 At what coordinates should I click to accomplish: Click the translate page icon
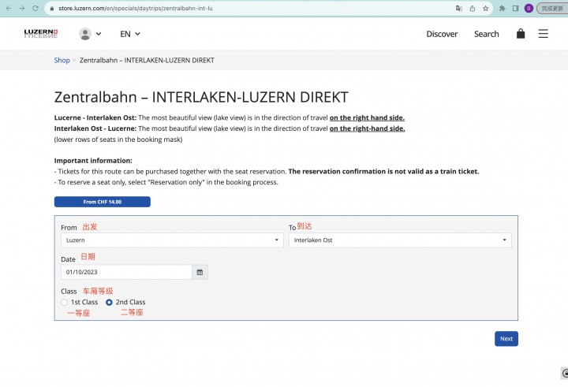459,9
